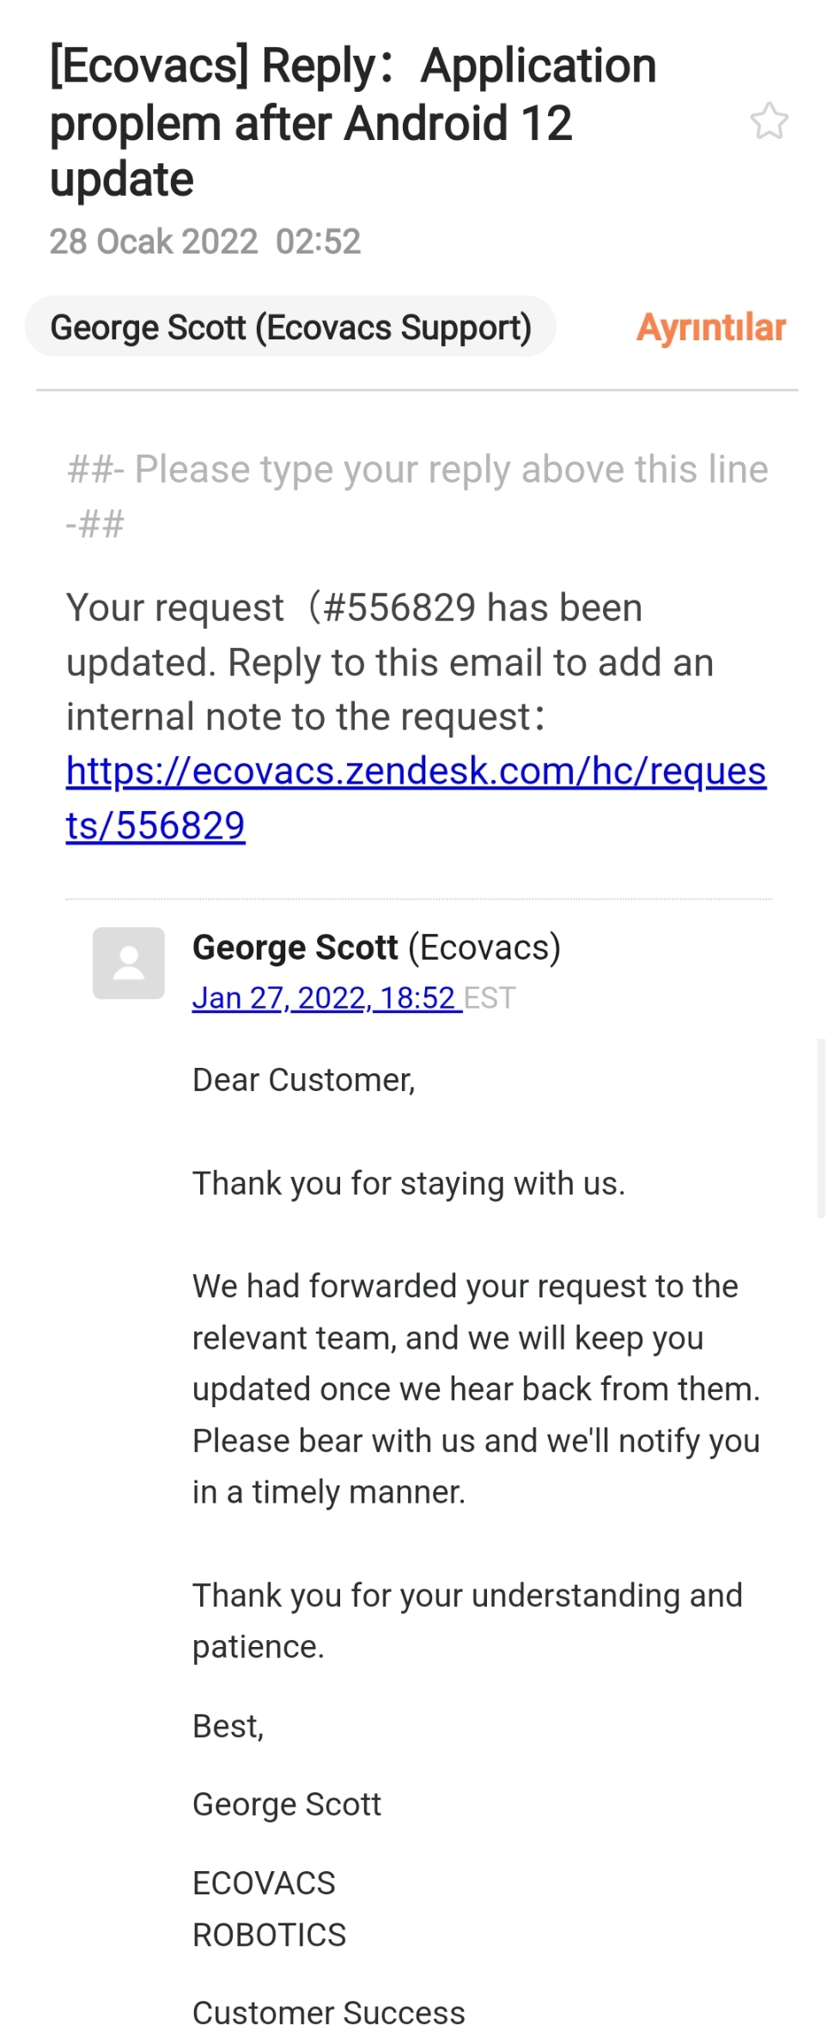Tap the bold George Scott (Ecovacs) name
This screenshot has width=834, height=2043.
tap(376, 947)
